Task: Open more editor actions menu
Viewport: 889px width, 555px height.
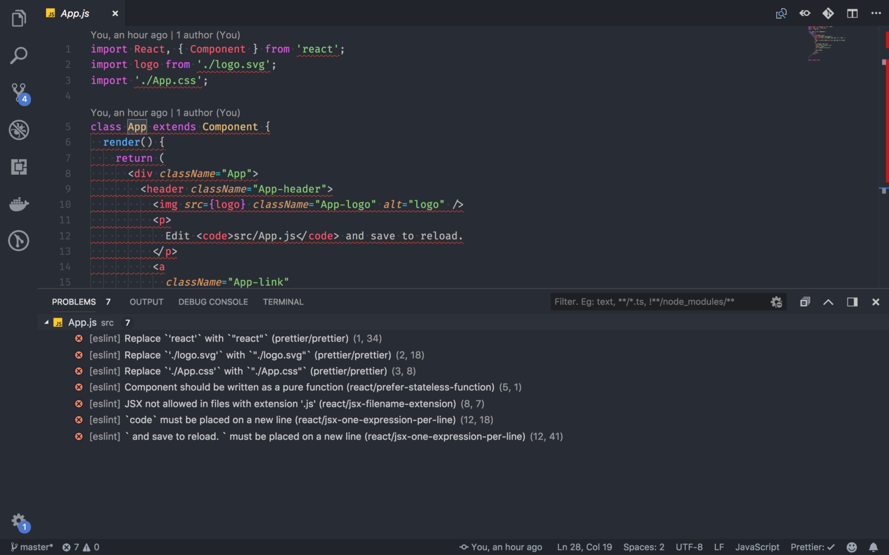Action: [x=876, y=13]
